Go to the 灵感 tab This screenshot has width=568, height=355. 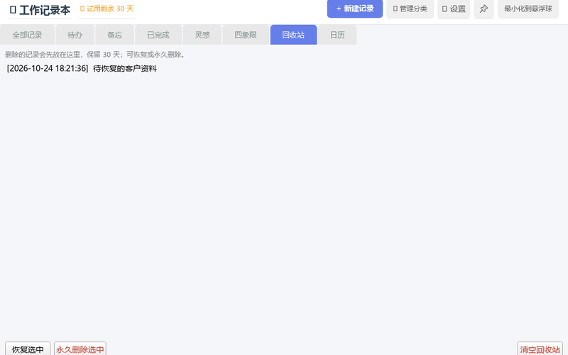(x=202, y=35)
